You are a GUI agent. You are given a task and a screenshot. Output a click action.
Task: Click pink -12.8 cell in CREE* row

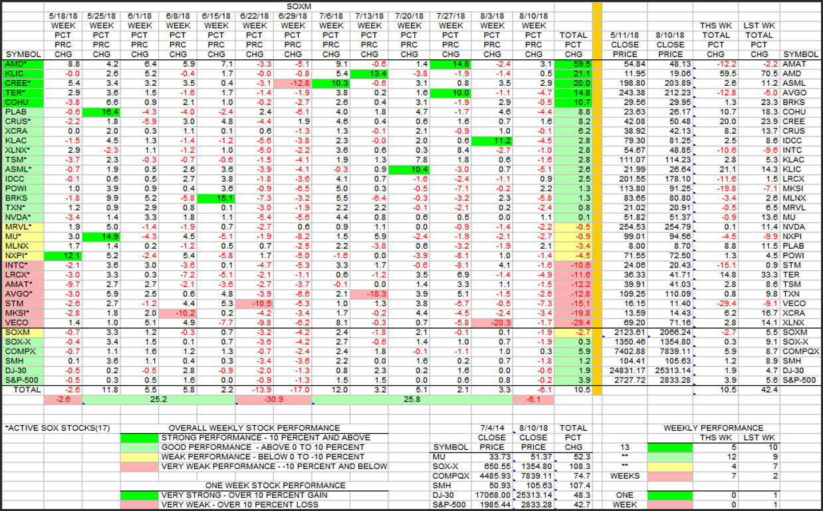(291, 83)
